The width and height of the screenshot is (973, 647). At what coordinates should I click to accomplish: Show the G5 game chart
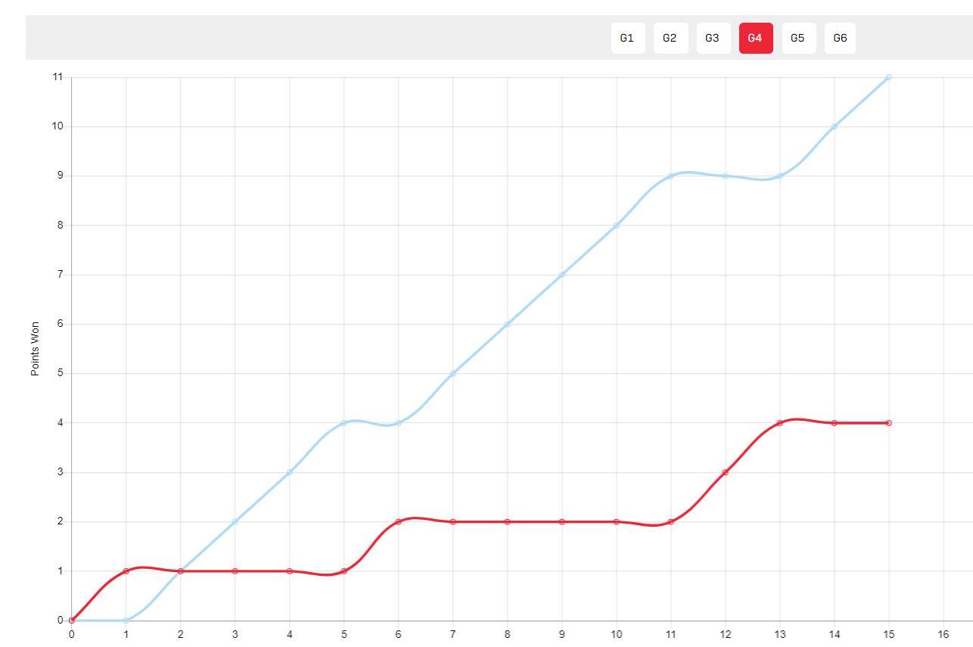pyautogui.click(x=797, y=38)
